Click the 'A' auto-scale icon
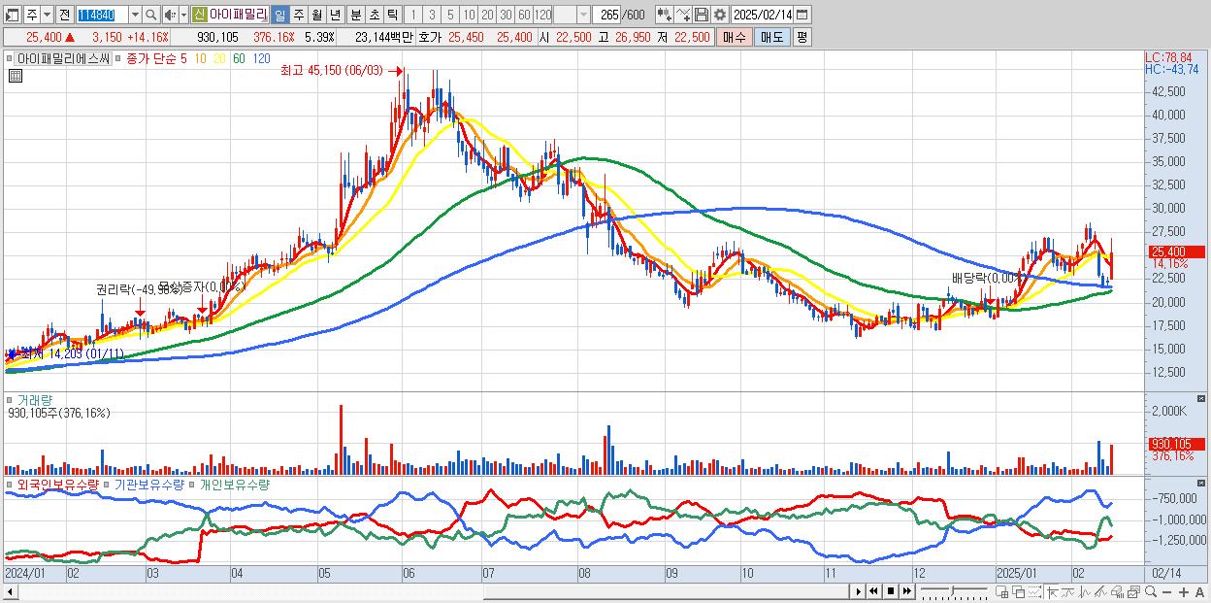The height and width of the screenshot is (603, 1211). click(x=1199, y=591)
